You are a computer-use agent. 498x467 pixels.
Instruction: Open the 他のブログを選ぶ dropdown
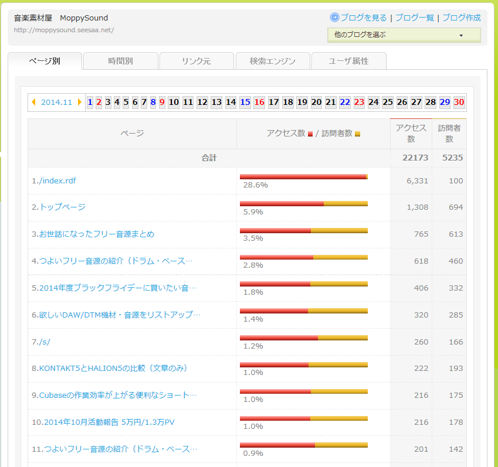tap(404, 35)
